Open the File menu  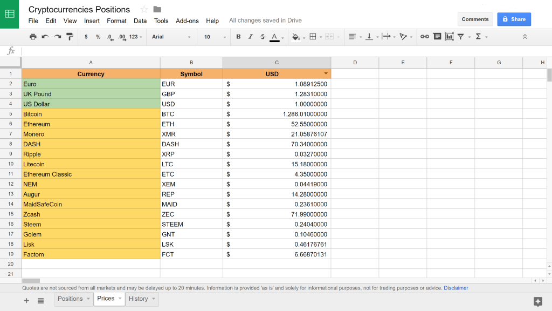[33, 21]
